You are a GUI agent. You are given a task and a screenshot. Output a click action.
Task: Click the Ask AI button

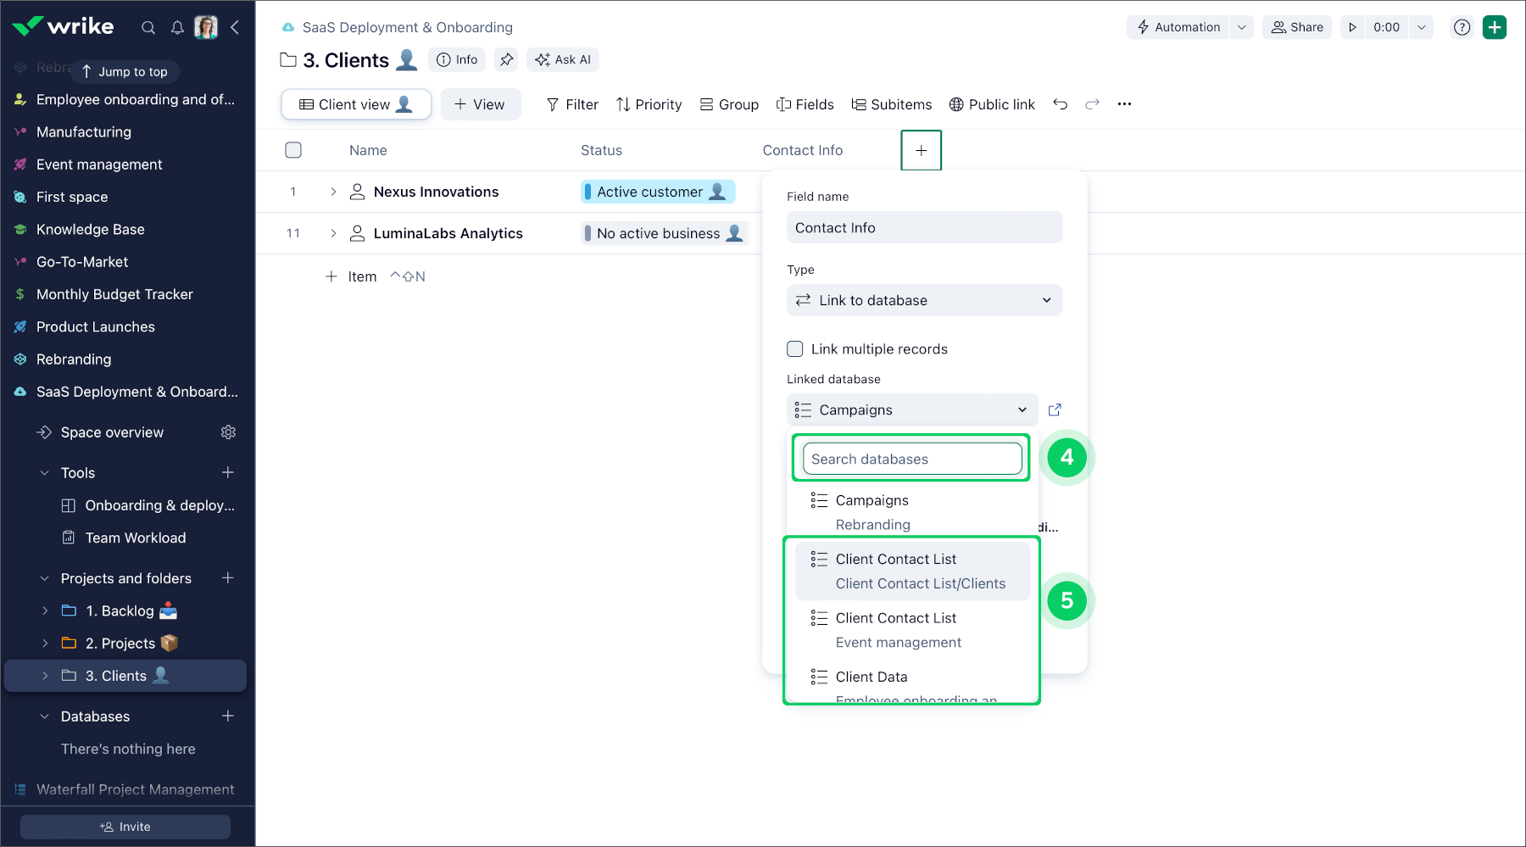pyautogui.click(x=562, y=59)
